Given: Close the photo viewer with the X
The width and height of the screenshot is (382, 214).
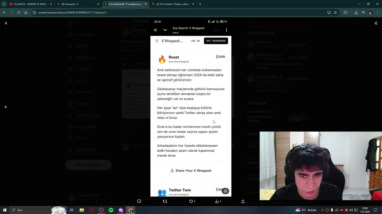Looking at the screenshot, I should click(6, 23).
